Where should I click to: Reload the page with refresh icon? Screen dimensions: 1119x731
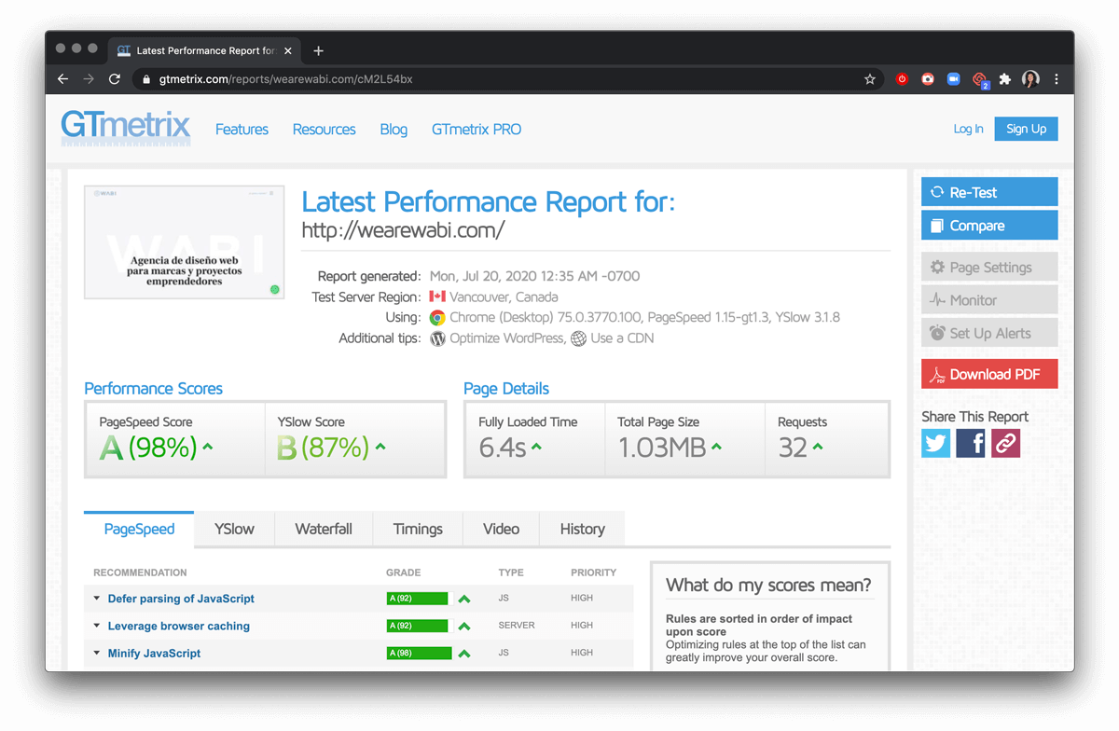[x=115, y=79]
